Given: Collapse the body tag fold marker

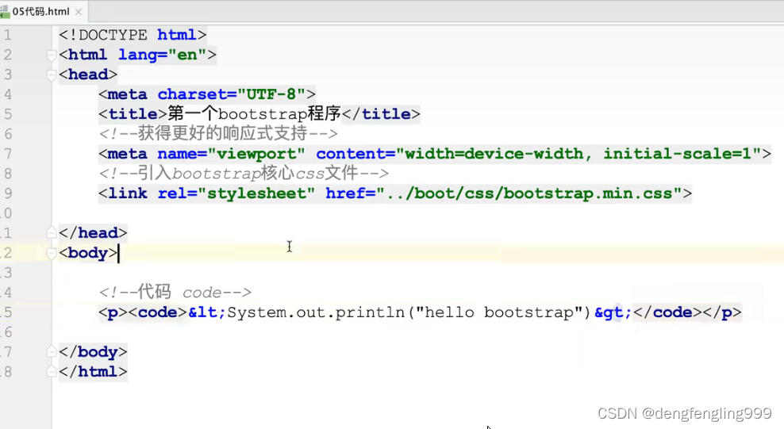Looking at the screenshot, I should coord(51,253).
